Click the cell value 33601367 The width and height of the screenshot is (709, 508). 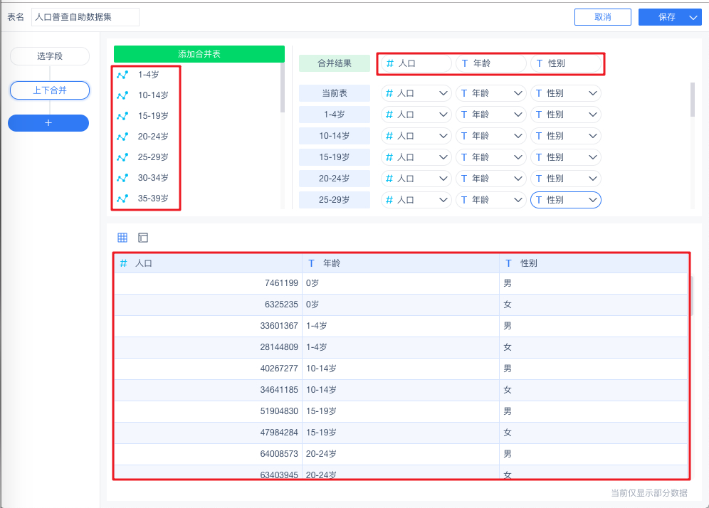coord(279,325)
